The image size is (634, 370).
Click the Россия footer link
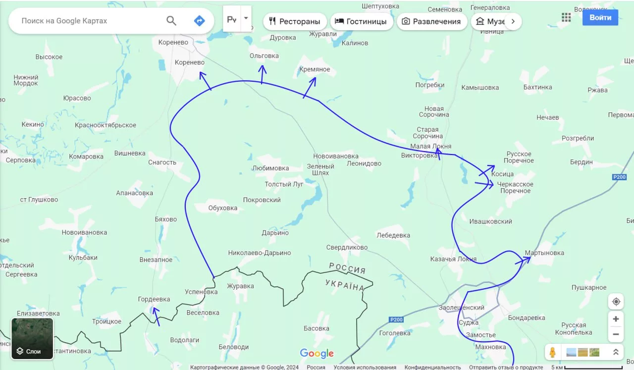(x=316, y=367)
